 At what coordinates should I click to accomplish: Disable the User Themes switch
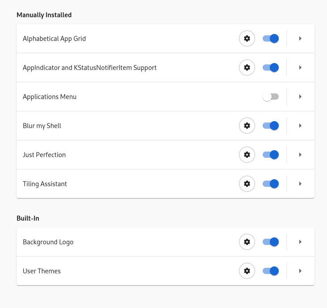click(271, 271)
